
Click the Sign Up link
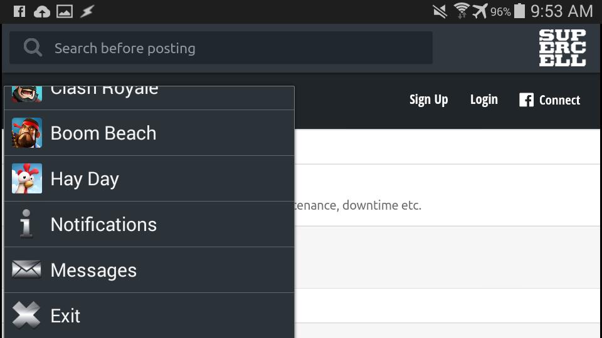[x=428, y=100]
